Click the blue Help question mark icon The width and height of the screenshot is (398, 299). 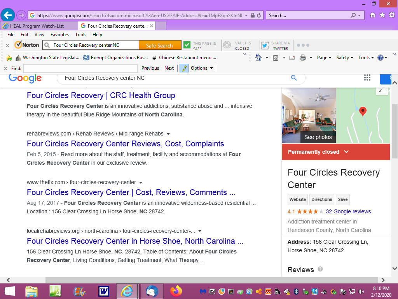380,58
